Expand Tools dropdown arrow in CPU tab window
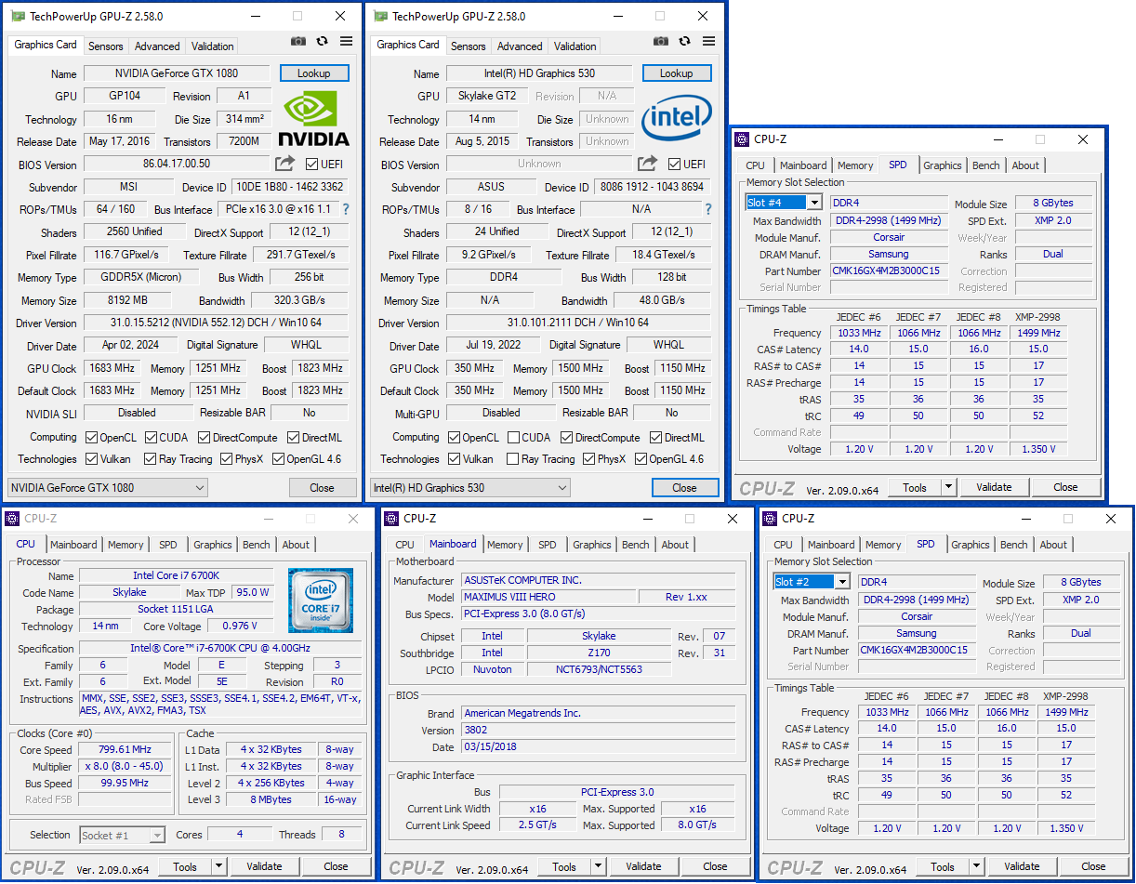This screenshot has height=884, width=1136. click(x=218, y=866)
